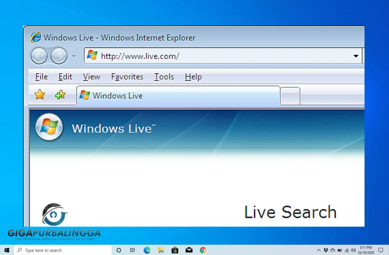Click the Forward navigation button

(x=58, y=55)
